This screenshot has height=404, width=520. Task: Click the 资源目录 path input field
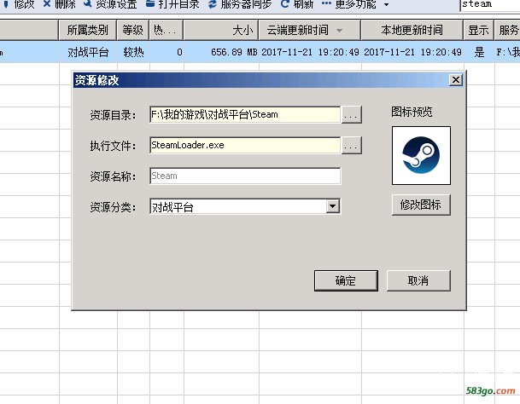pos(245,114)
